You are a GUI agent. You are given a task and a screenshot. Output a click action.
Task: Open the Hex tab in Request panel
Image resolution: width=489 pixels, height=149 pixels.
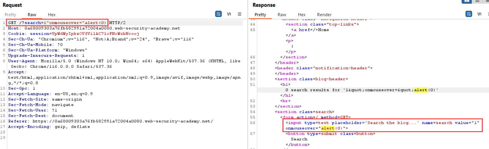tap(52, 15)
